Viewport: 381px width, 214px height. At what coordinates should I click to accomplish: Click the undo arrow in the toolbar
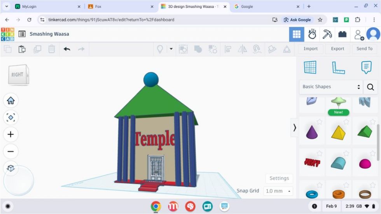67,49
